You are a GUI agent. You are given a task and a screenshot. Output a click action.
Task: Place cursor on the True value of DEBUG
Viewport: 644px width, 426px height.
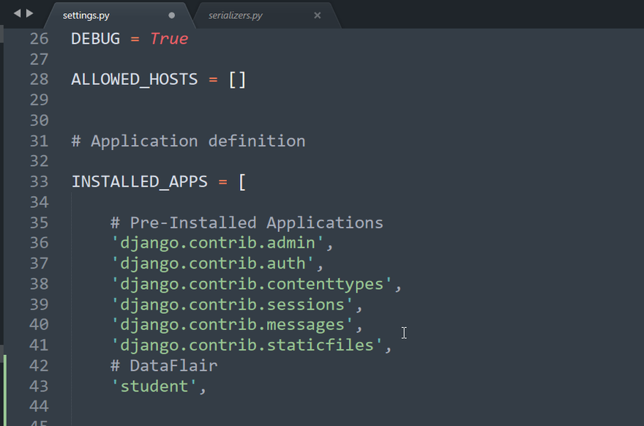[x=169, y=38]
